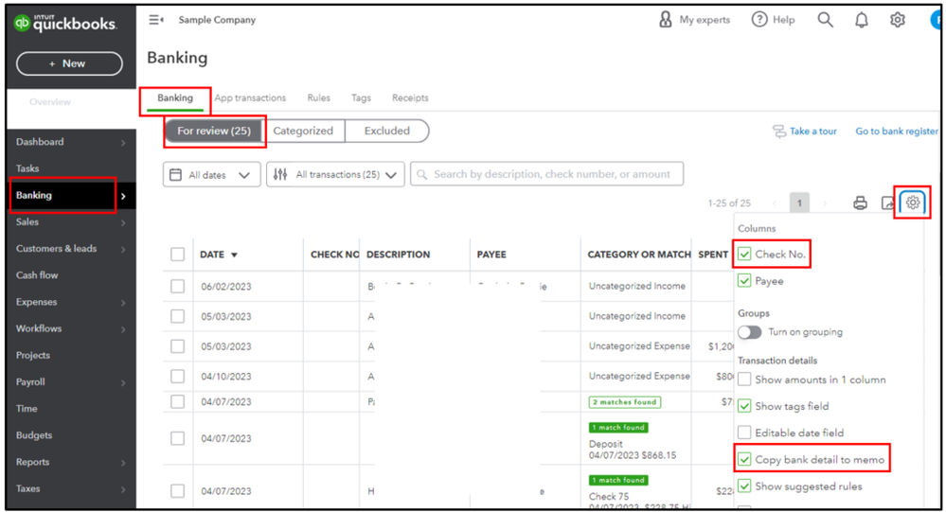Select the For review (25) tab

click(214, 131)
